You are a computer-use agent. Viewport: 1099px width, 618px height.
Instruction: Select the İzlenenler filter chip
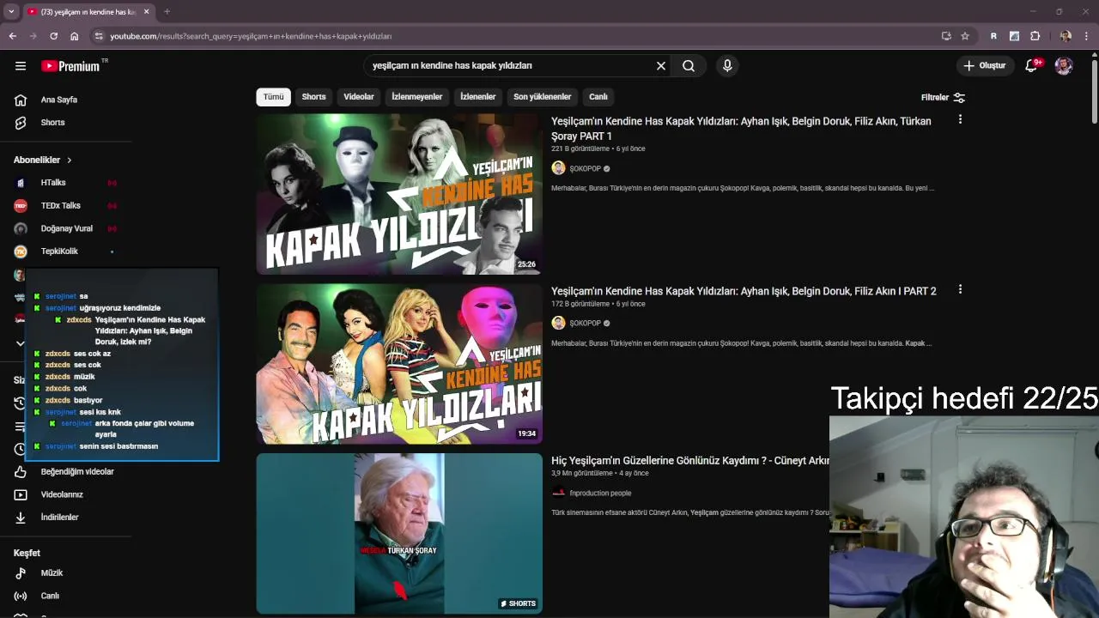pyautogui.click(x=478, y=97)
